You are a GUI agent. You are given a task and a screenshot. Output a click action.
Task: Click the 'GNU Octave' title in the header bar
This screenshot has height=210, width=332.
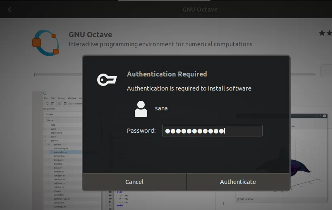200,10
